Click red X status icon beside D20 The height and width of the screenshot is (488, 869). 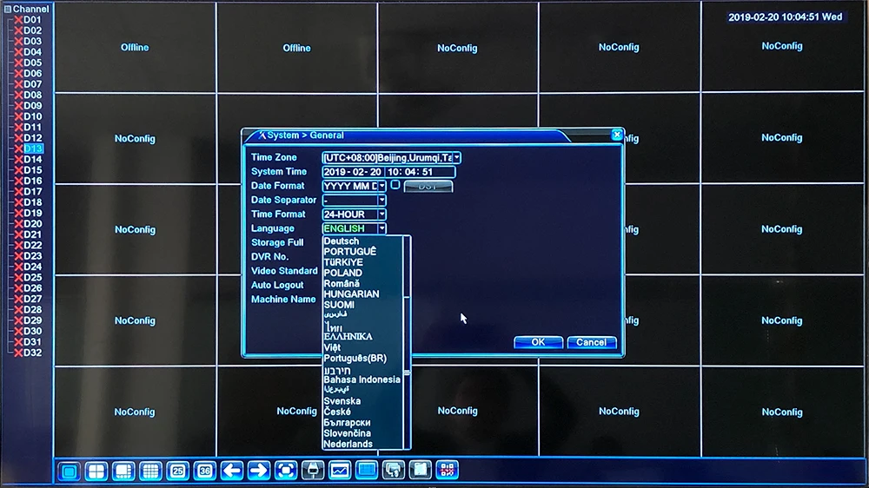click(18, 224)
